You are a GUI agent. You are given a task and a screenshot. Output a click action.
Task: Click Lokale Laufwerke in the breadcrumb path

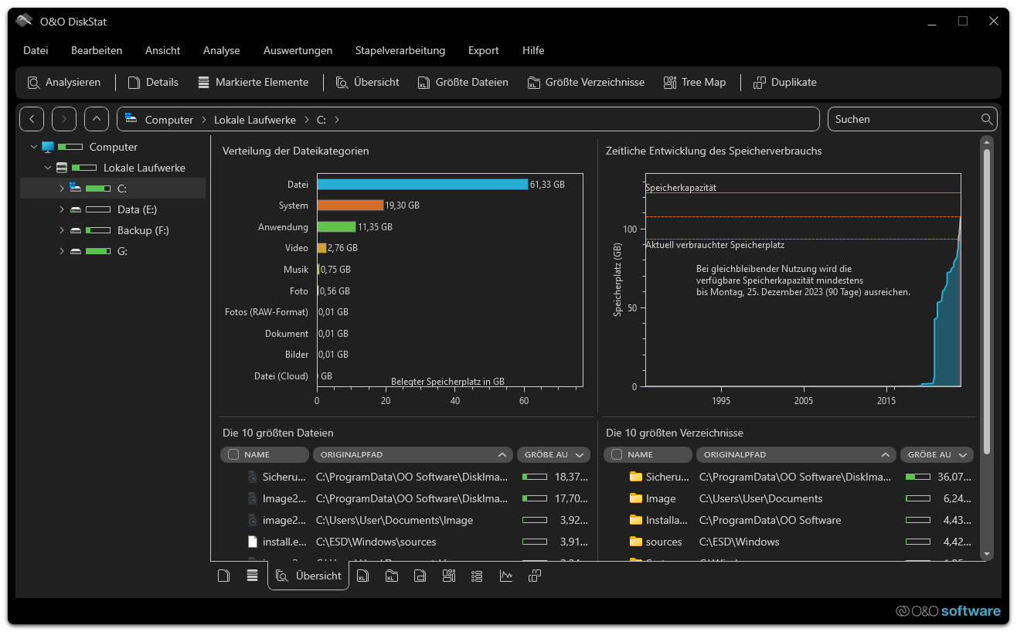pos(255,120)
